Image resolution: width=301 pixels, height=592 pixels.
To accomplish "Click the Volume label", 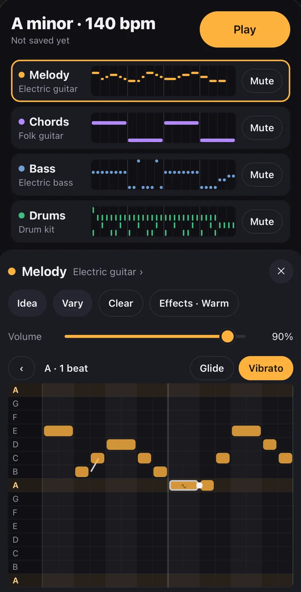I will (25, 336).
